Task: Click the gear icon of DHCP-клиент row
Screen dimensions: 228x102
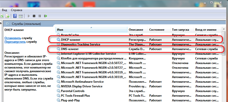Action: tap(58, 40)
